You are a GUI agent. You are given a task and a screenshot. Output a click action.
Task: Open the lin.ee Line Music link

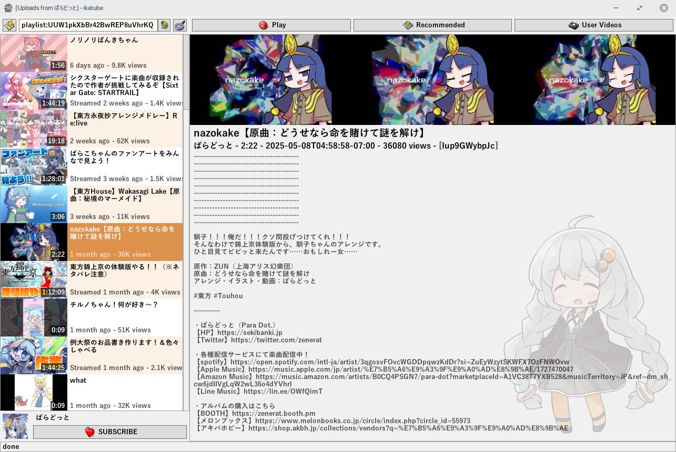(x=283, y=392)
